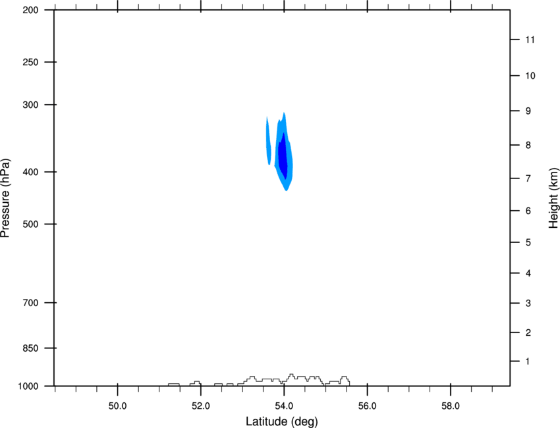The height and width of the screenshot is (428, 560).
Task: Click the 300 pressure tick label
Action: coord(30,105)
